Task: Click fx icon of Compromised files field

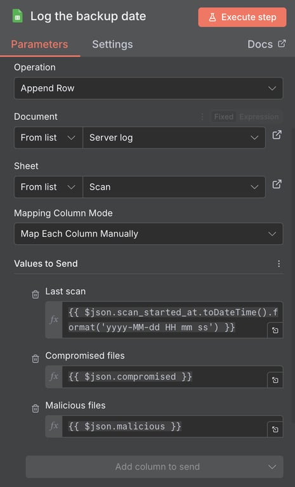Action: (x=54, y=377)
